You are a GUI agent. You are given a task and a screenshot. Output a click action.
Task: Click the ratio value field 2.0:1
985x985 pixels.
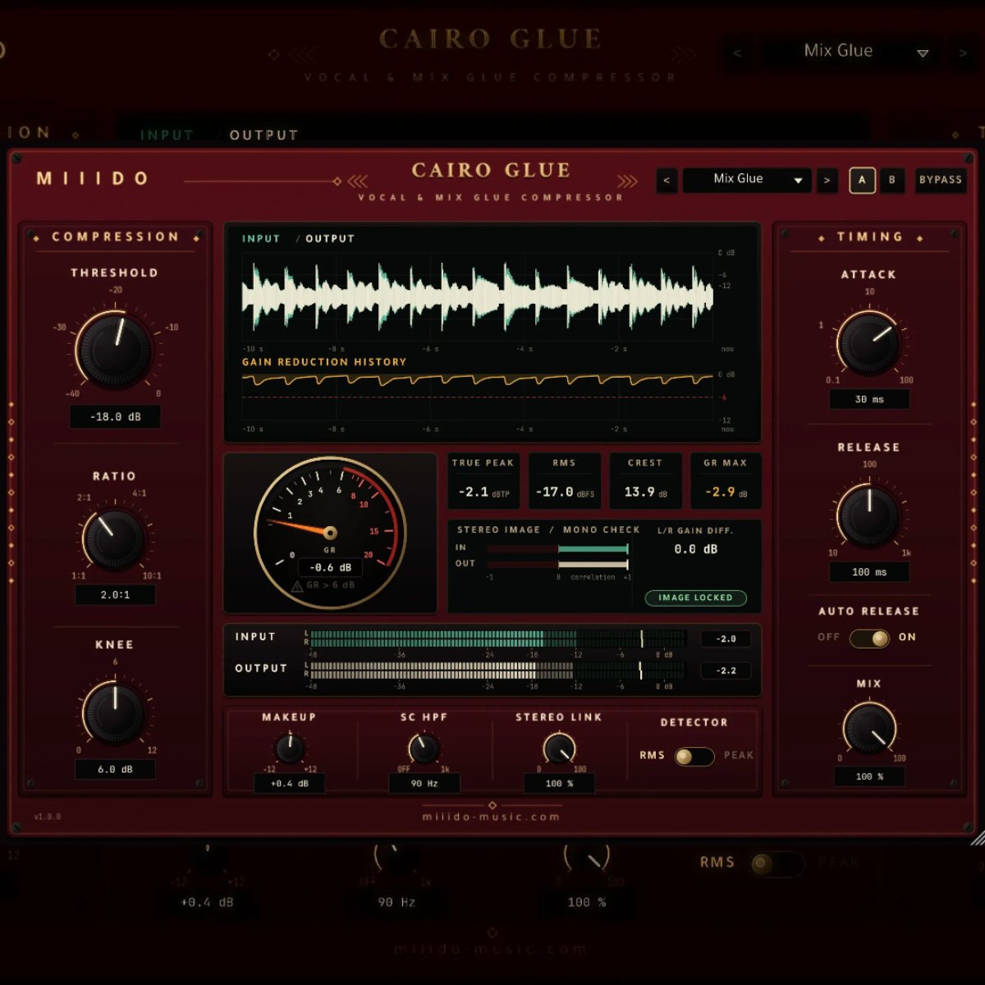tap(115, 594)
